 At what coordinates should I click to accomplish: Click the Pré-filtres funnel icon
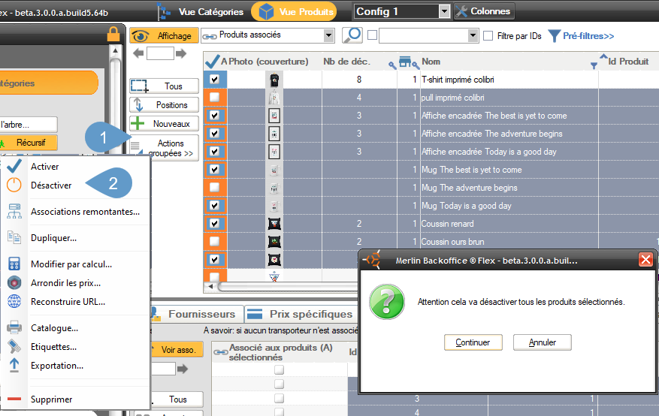click(554, 35)
